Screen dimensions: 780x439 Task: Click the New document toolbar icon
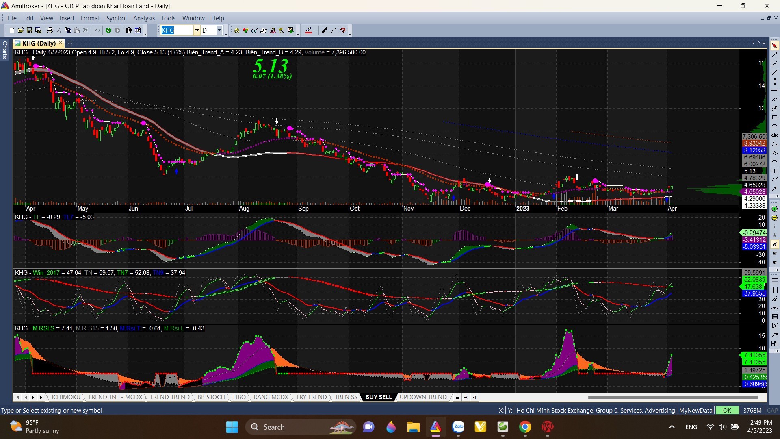[12, 30]
